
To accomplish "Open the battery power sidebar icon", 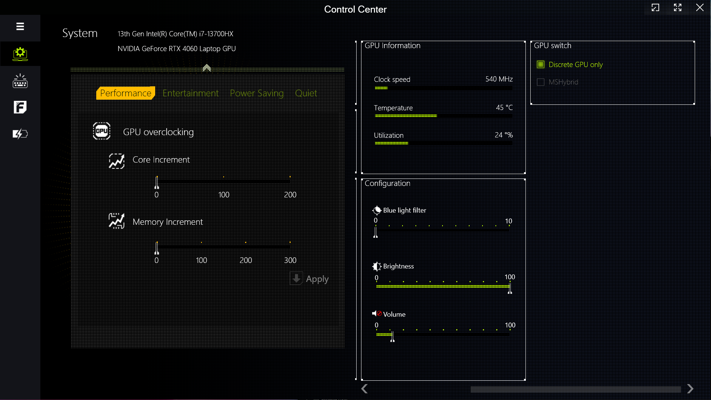I will coord(20,134).
